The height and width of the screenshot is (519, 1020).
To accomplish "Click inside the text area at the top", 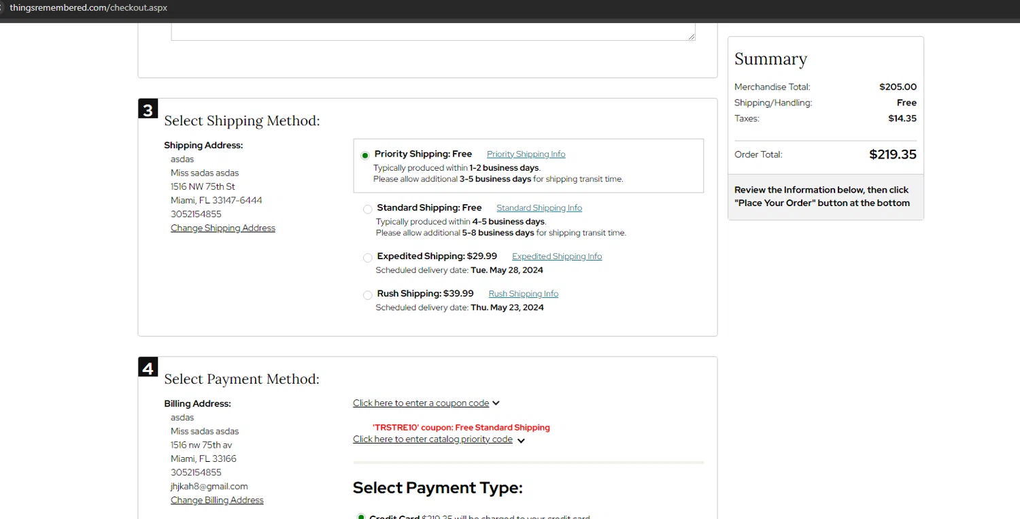I will 432,32.
